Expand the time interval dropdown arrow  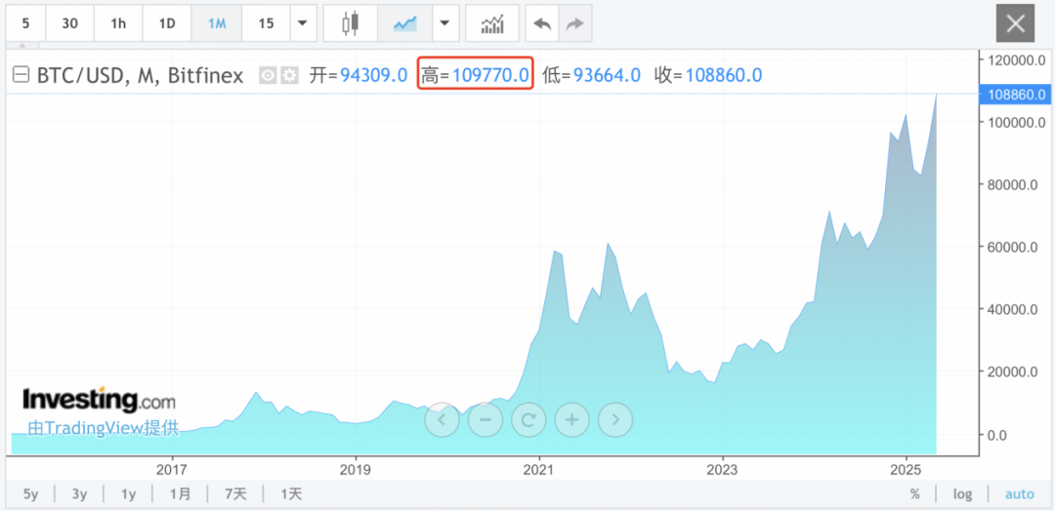302,23
